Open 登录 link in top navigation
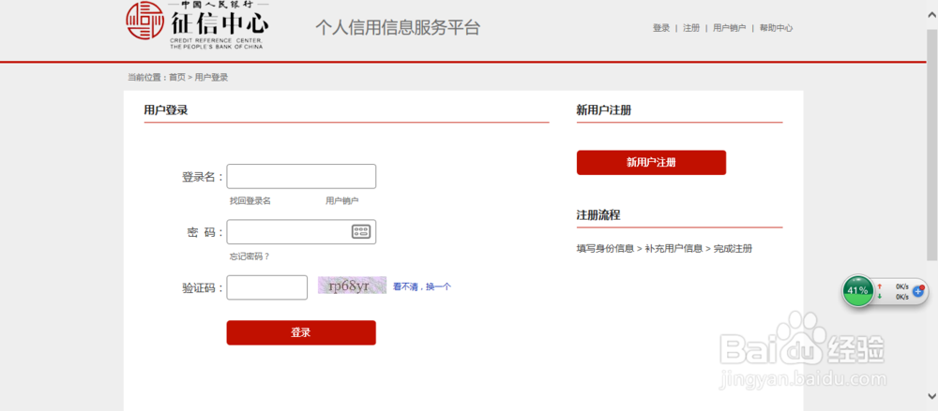 pyautogui.click(x=661, y=28)
